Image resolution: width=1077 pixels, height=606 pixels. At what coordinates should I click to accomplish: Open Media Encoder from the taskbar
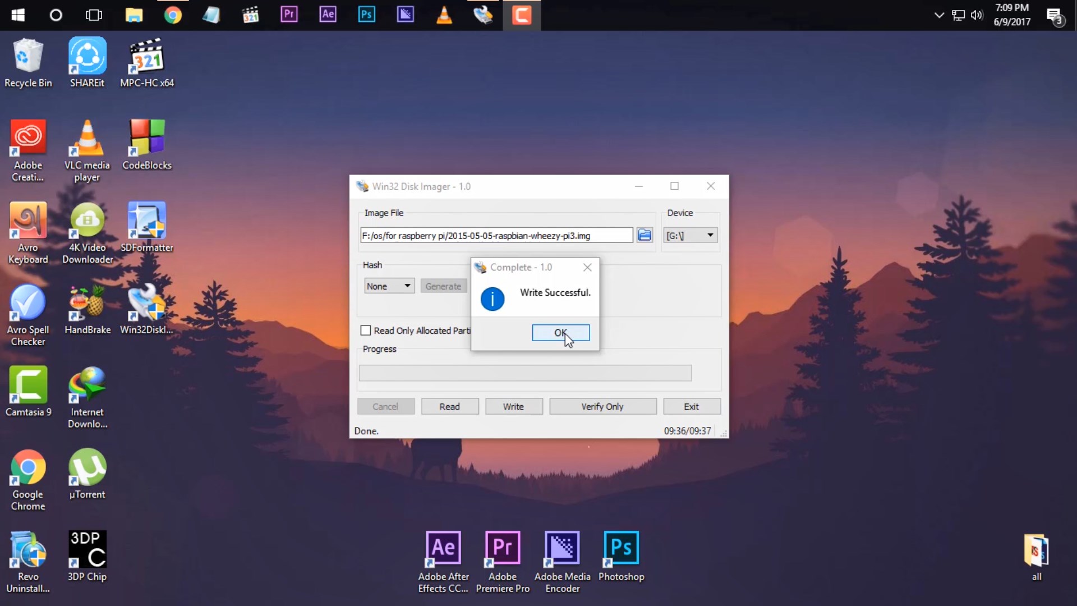[405, 14]
